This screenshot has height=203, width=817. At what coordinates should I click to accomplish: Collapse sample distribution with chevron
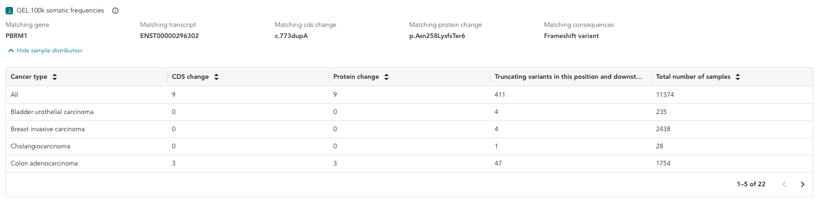coord(11,51)
